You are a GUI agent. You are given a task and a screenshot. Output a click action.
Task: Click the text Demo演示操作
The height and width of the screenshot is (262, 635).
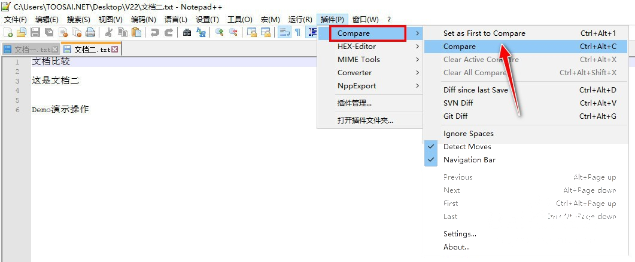pyautogui.click(x=60, y=109)
